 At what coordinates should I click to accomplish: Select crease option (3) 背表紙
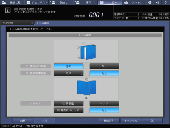(x=68, y=104)
